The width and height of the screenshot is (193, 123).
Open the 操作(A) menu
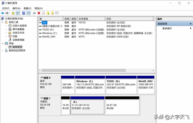click(x=16, y=8)
